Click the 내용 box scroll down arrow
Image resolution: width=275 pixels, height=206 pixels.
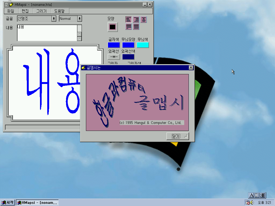(x=79, y=39)
